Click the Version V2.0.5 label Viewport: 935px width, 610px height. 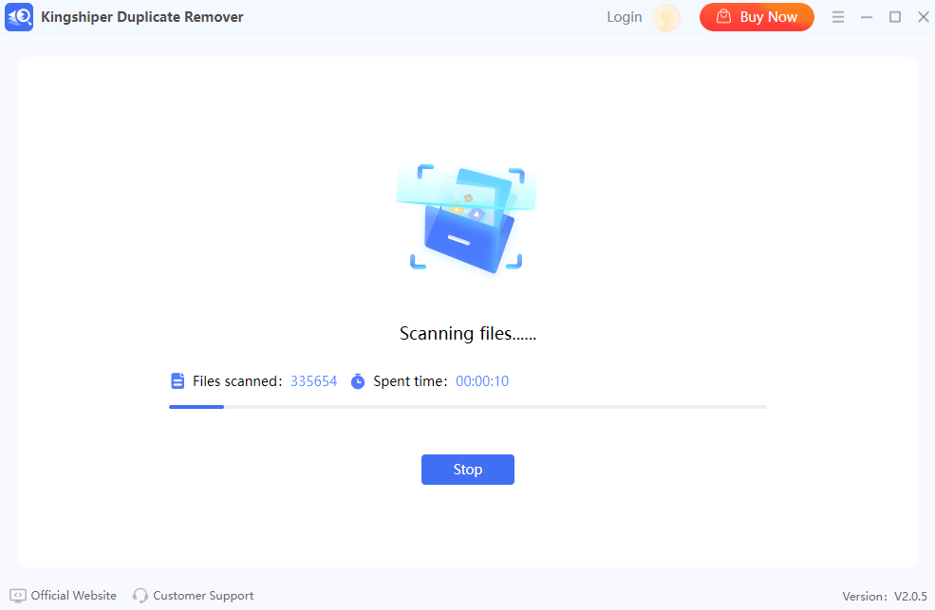pos(884,597)
